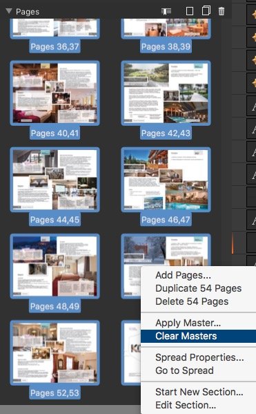Choose Duplicate 54 Pages menu entry
This screenshot has width=256, height=414.
[x=198, y=288]
